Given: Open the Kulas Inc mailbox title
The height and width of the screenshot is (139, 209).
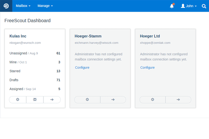Looking at the screenshot, I should click(18, 36).
